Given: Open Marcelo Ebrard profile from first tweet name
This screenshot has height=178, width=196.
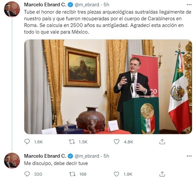Looking at the screenshot, I should coord(45,5).
